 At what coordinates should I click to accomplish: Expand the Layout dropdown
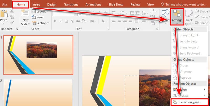(47, 11)
